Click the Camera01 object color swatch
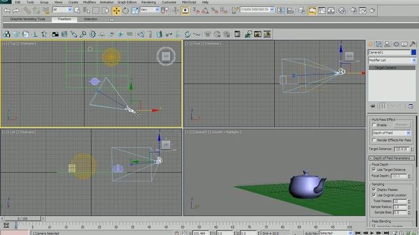 [x=414, y=52]
